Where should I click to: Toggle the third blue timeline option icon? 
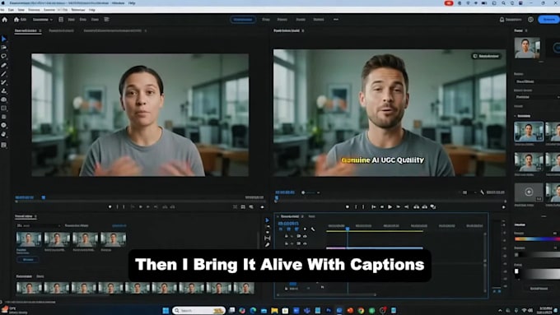(x=296, y=229)
